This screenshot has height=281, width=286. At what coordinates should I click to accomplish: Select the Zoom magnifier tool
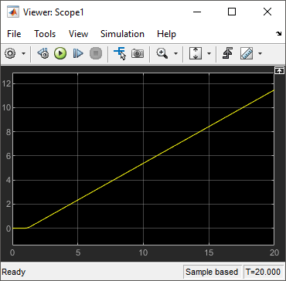click(x=162, y=53)
